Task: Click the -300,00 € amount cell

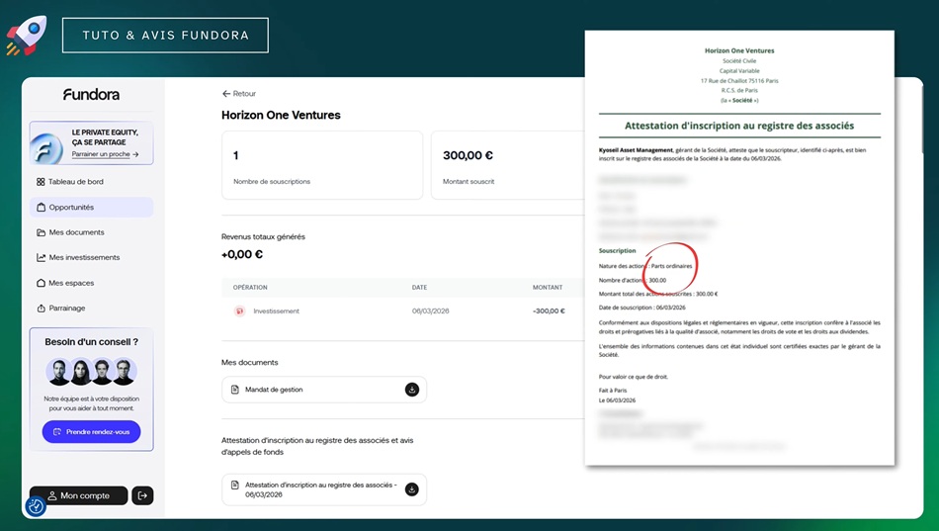Action: [x=549, y=311]
